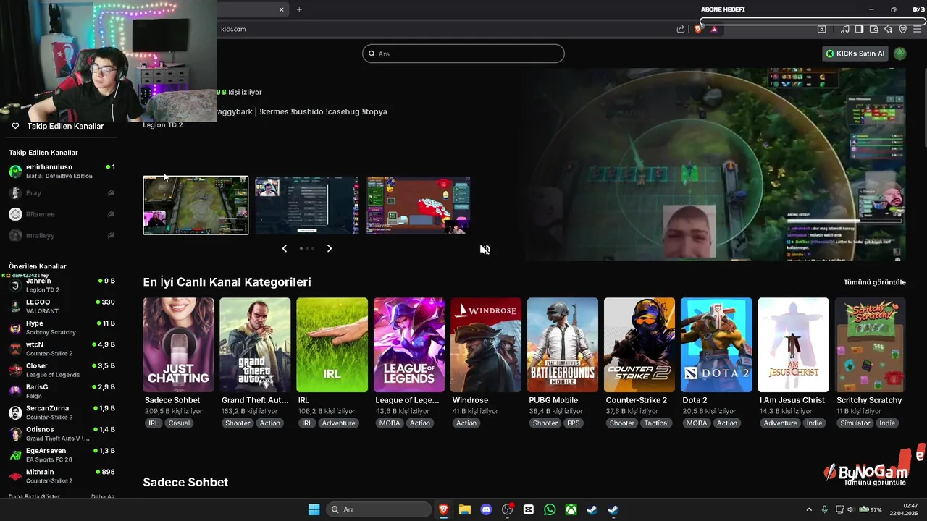Open the PUBG Mobile category card
Screen dimensions: 927x521
(x=563, y=345)
